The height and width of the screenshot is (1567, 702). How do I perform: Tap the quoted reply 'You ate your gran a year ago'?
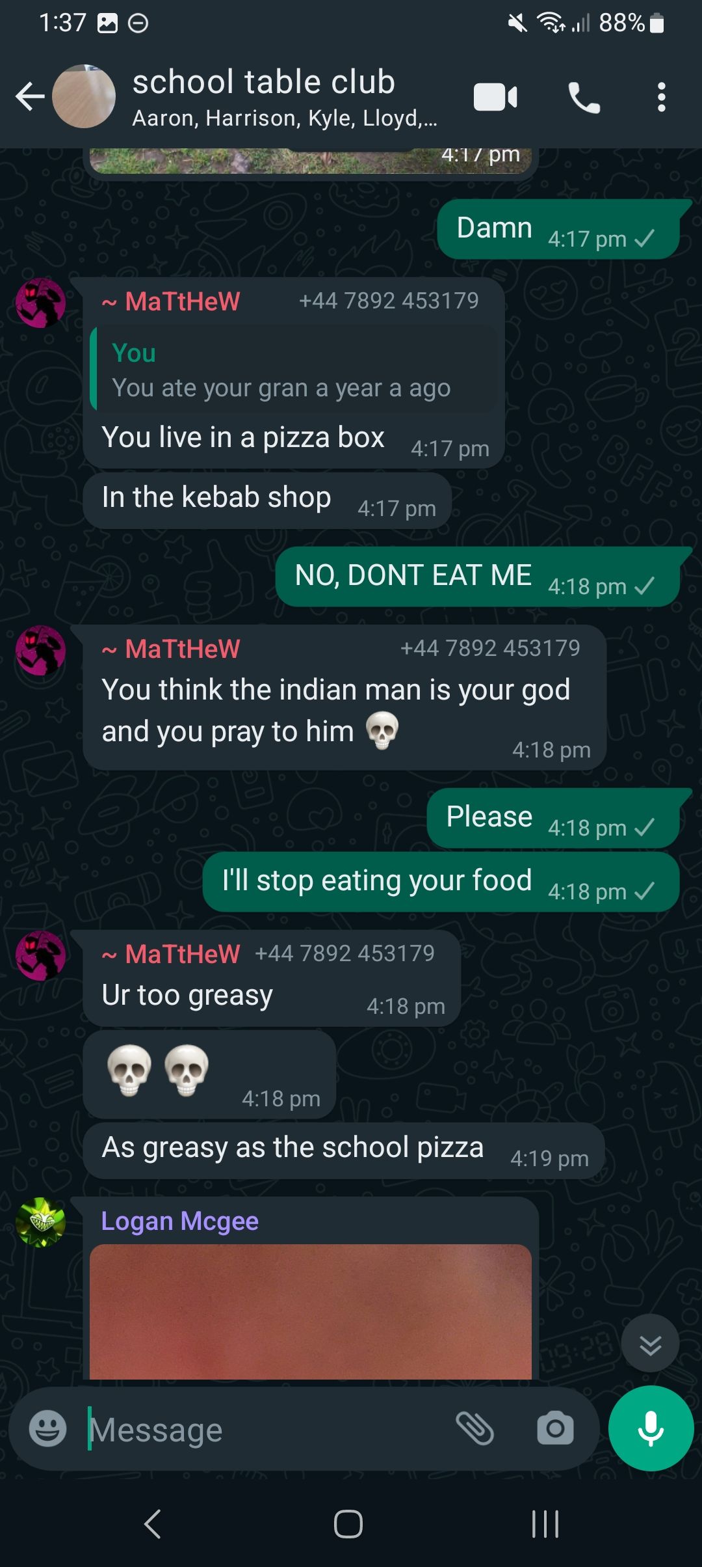click(x=294, y=370)
